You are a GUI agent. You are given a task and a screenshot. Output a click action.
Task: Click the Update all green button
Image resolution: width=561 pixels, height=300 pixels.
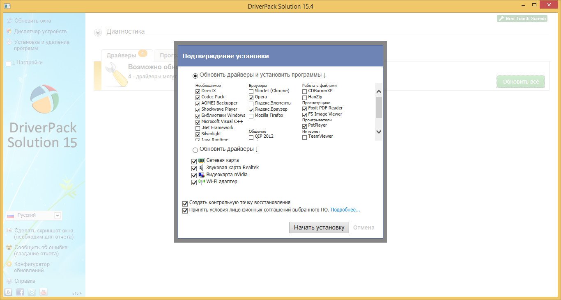[x=521, y=82]
